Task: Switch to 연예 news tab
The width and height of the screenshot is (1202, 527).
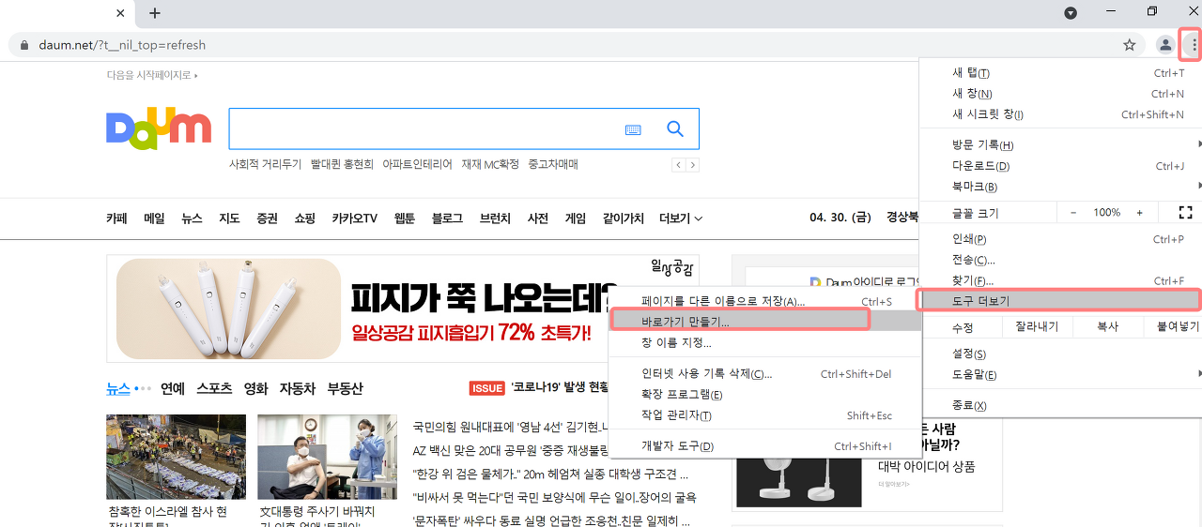Action: pos(172,388)
